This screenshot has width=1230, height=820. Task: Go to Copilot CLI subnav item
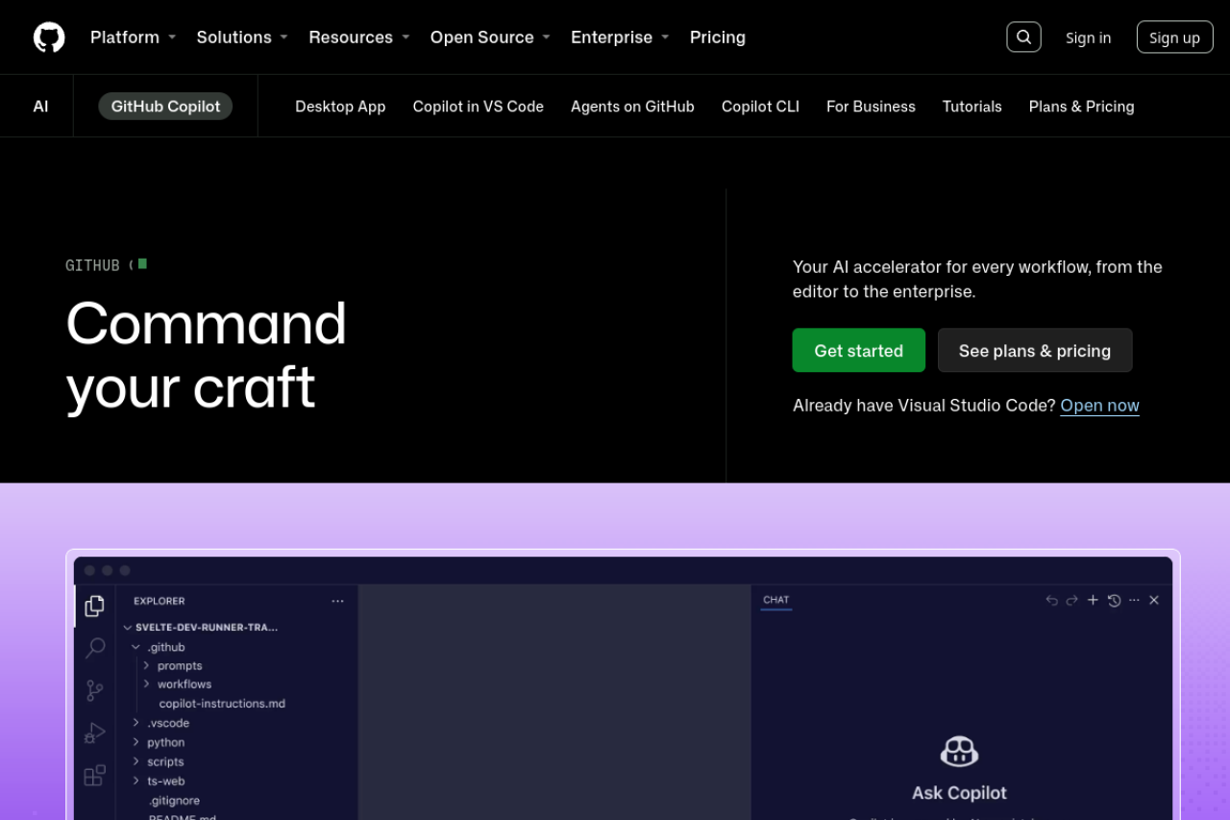(x=760, y=106)
